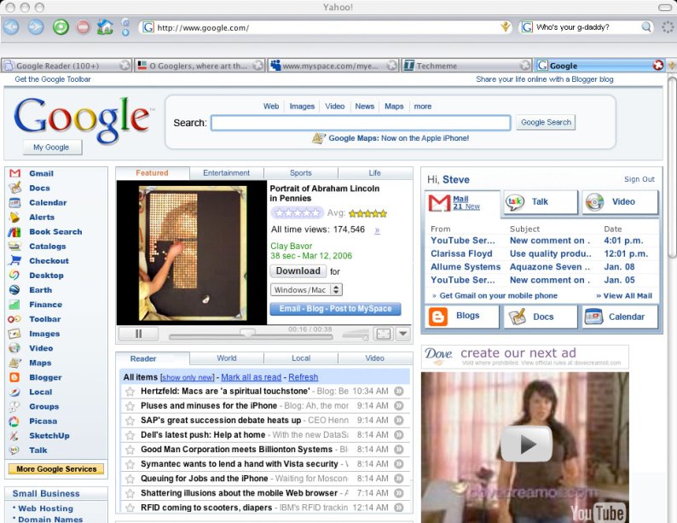Star the Pluses and minuses iPhone item
677x523 pixels.
pos(130,406)
